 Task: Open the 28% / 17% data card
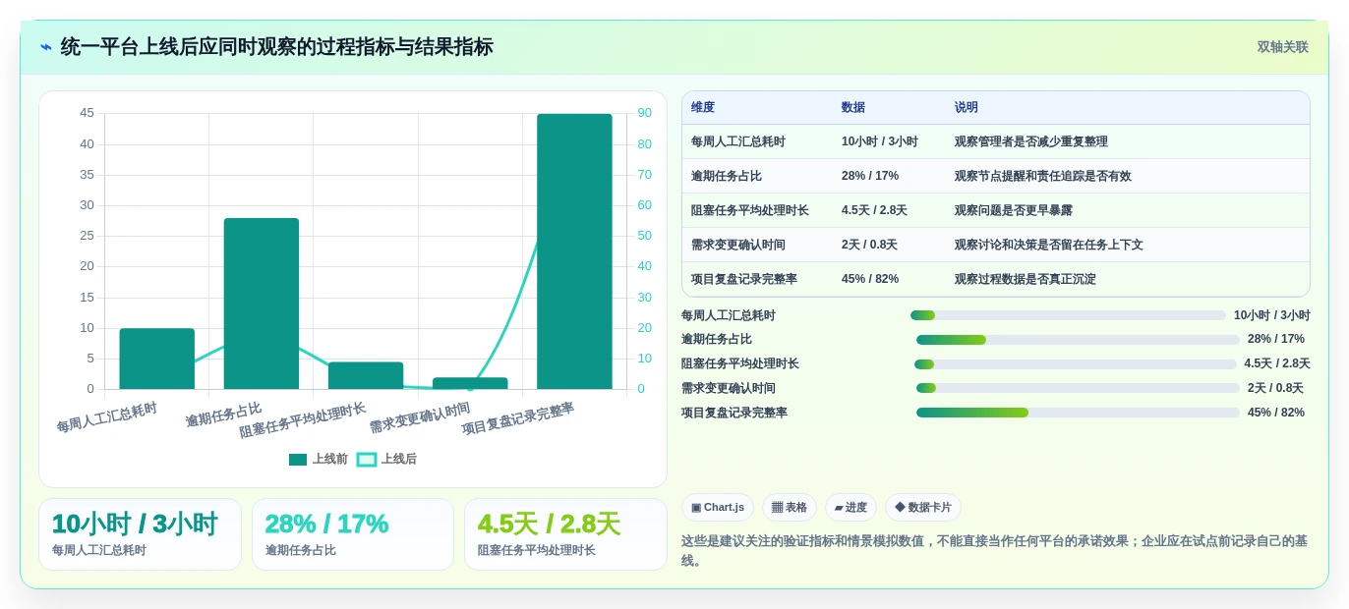353,534
